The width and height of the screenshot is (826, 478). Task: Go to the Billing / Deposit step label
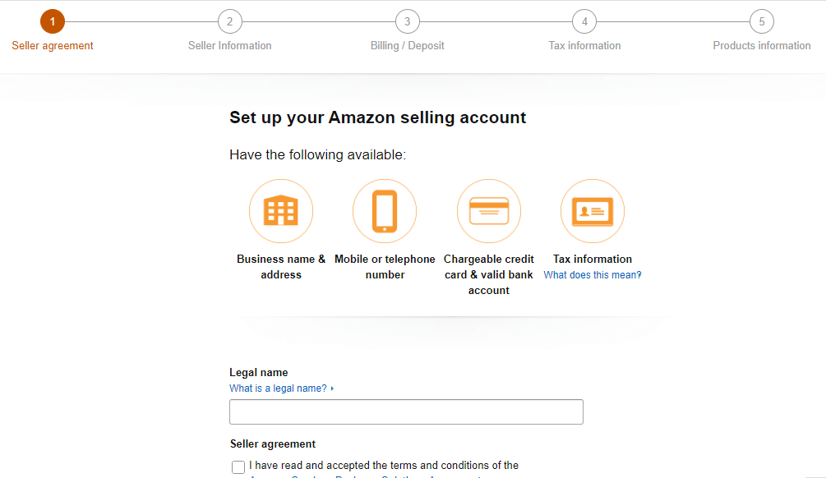coord(408,46)
